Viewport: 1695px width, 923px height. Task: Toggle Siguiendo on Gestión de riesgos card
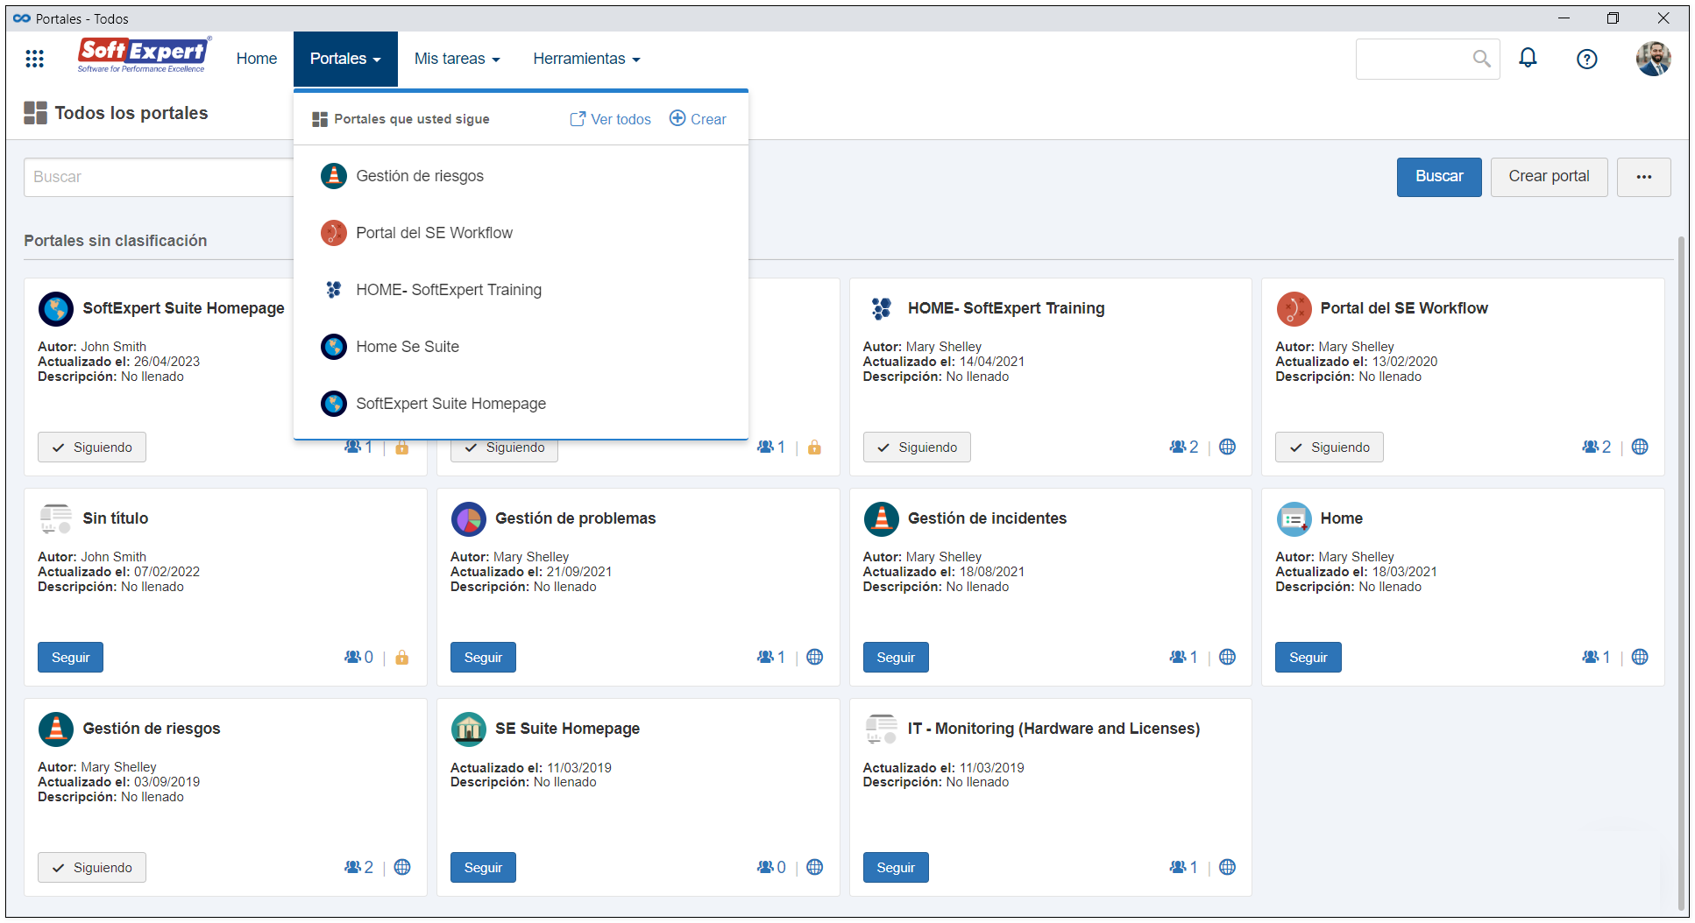pyautogui.click(x=92, y=868)
